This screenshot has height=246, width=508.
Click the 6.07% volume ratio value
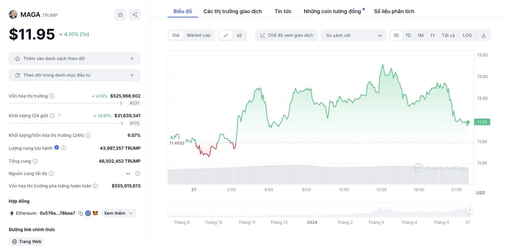point(134,135)
